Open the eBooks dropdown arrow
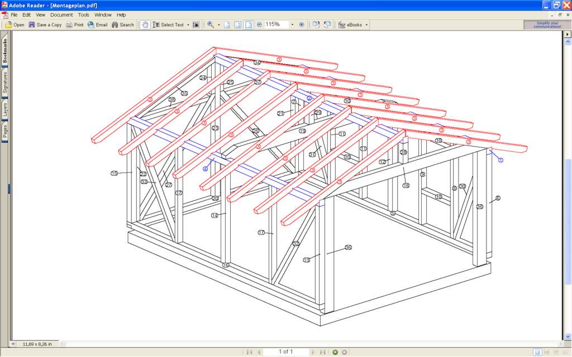This screenshot has height=357, width=572. tap(366, 25)
